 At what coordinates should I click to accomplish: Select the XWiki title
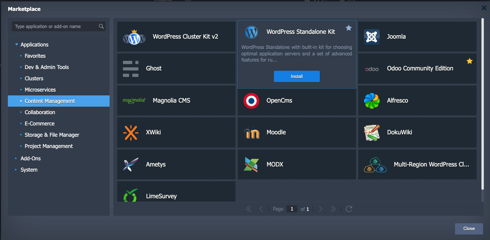coord(153,132)
